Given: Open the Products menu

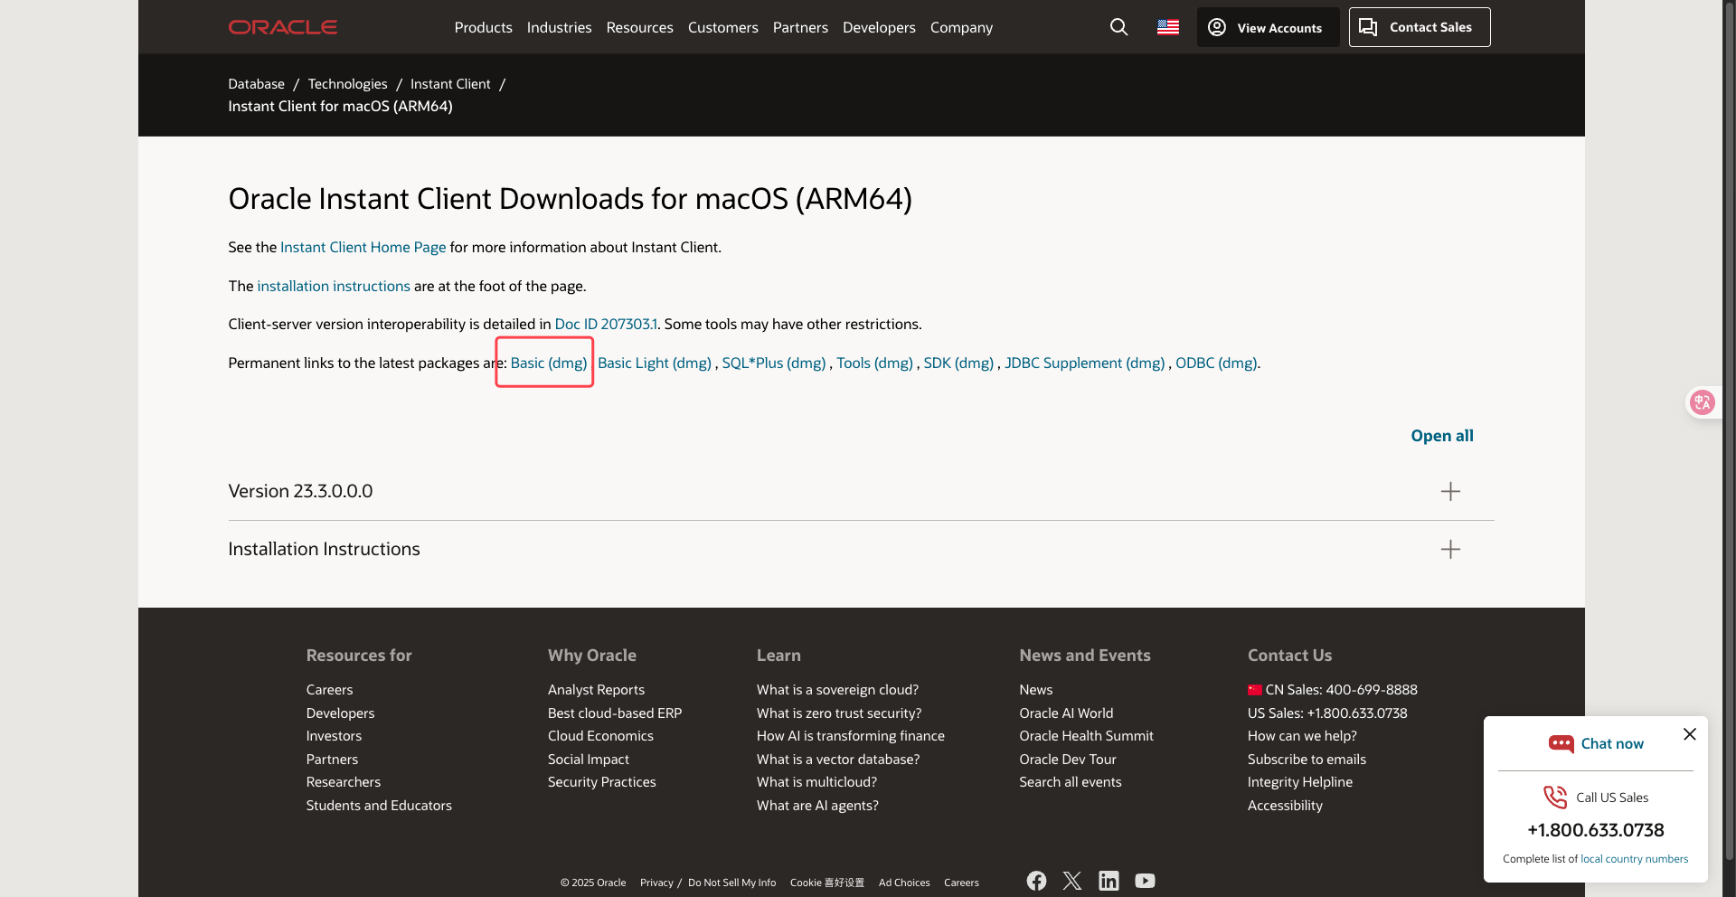Looking at the screenshot, I should [483, 28].
